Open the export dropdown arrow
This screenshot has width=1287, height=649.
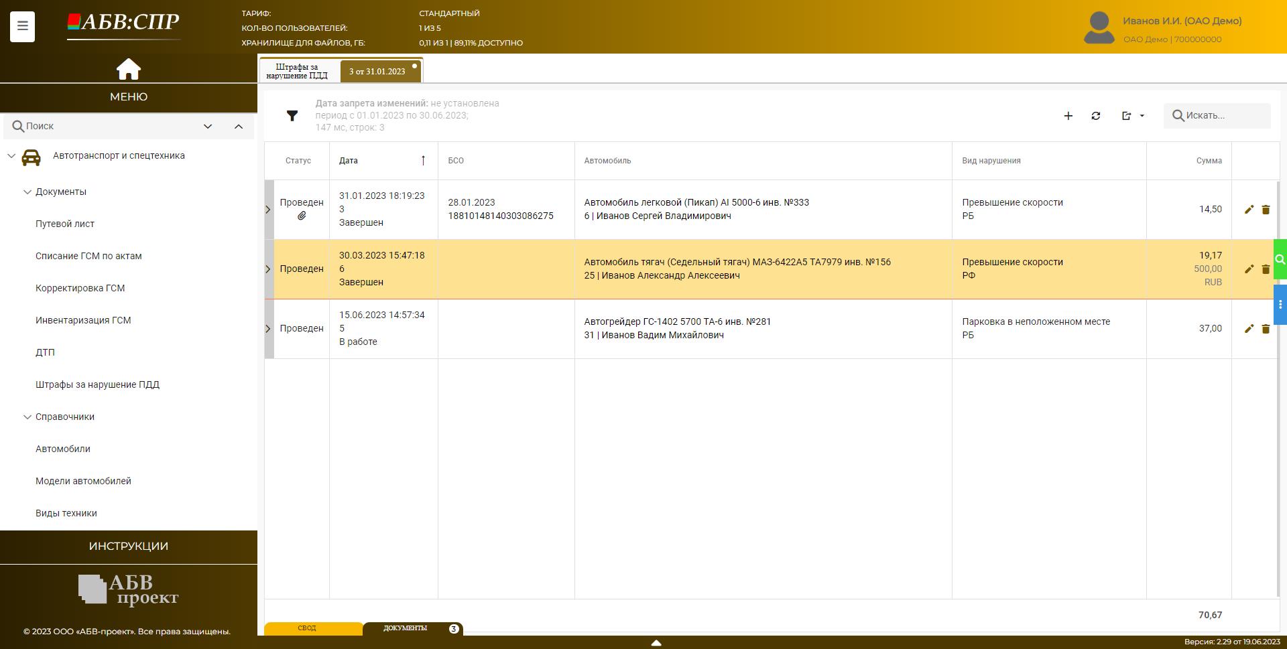[x=1142, y=116]
